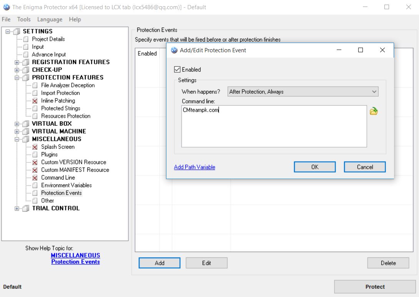Click the red X icon beside Command Line
The height and width of the screenshot is (297, 419).
(35, 178)
